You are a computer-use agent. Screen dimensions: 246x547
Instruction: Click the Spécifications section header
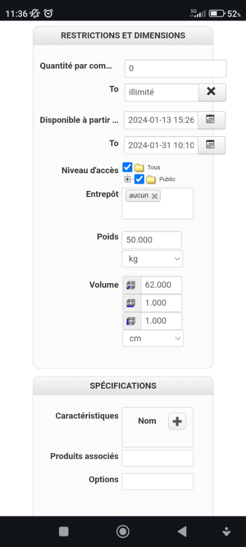click(123, 385)
